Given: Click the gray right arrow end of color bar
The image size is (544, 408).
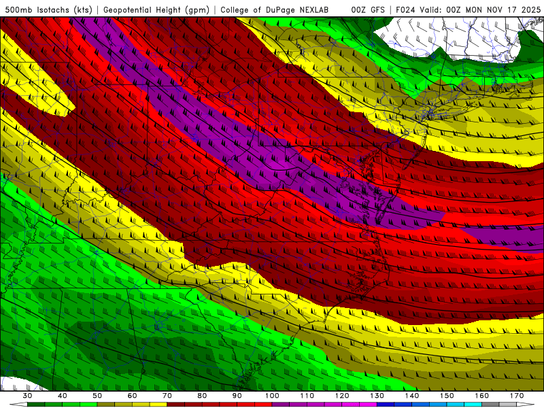Looking at the screenshot, I should coord(526,404).
